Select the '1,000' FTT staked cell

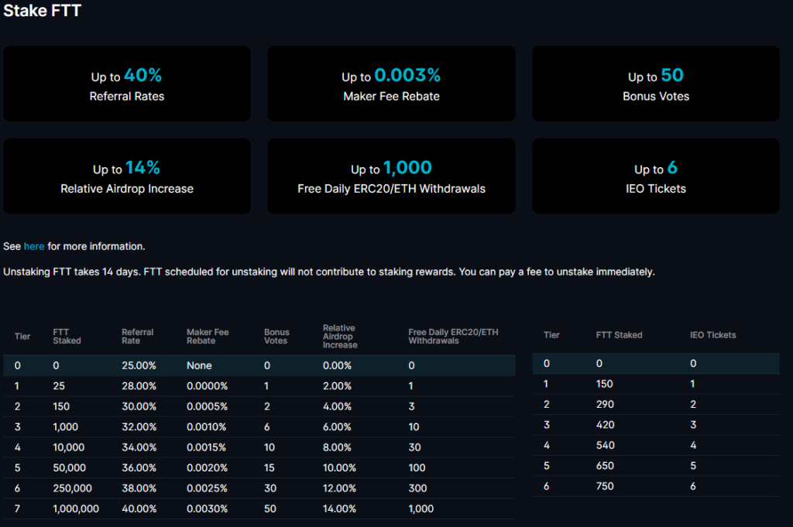click(x=65, y=427)
